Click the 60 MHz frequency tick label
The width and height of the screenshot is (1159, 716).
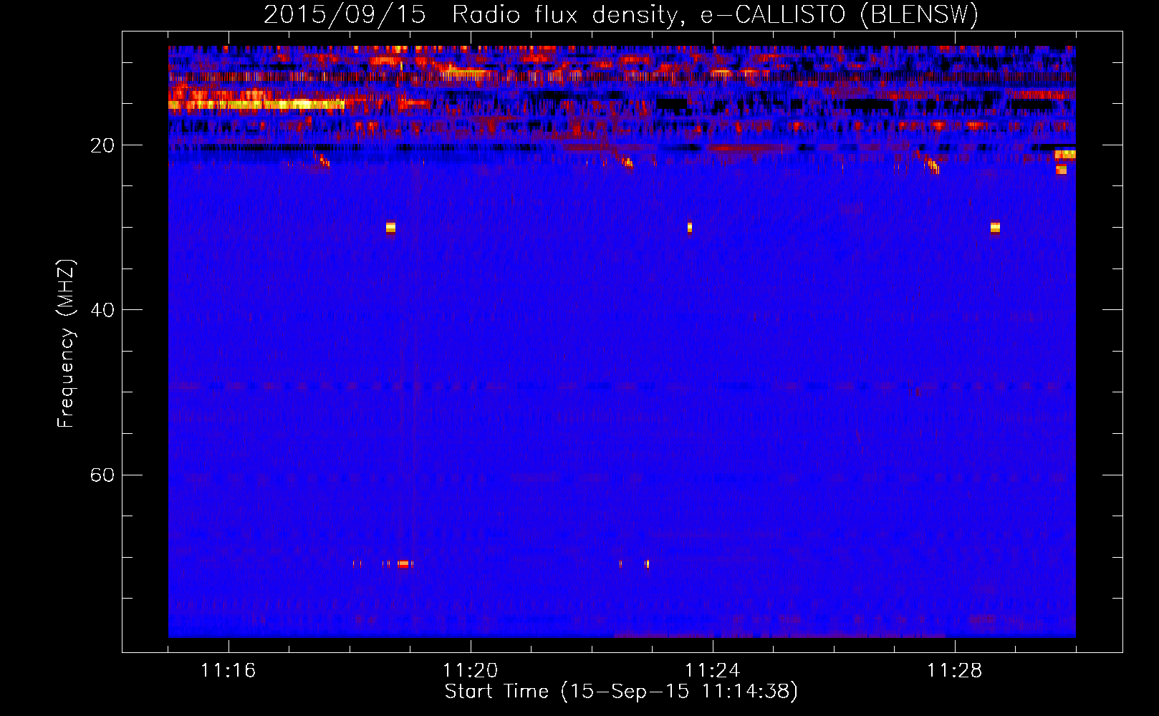coord(102,475)
